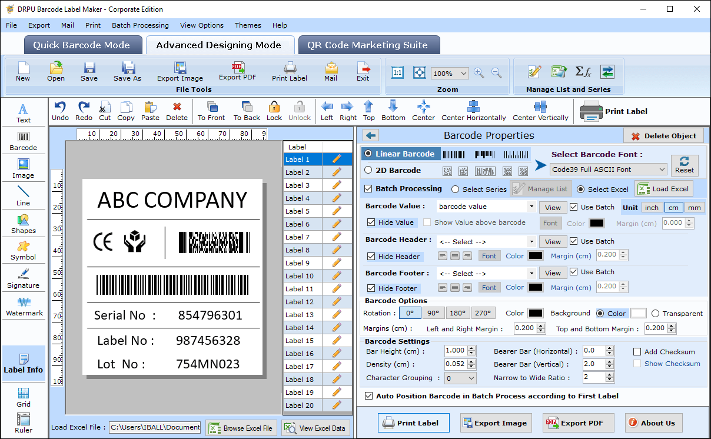
Task: Click the Save As icon
Action: [127, 71]
